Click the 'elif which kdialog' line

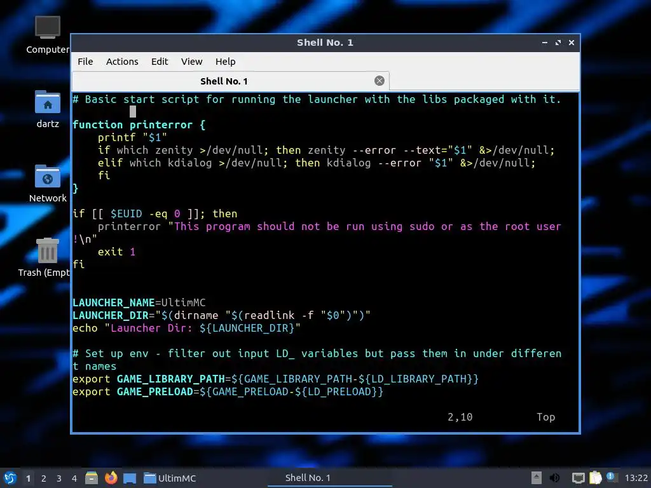point(317,163)
